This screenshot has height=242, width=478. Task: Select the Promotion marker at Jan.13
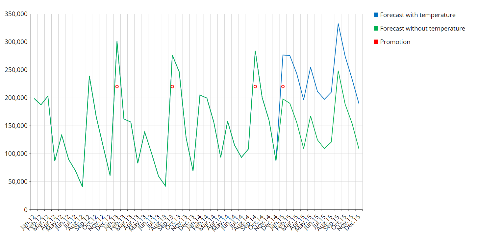pos(117,86)
